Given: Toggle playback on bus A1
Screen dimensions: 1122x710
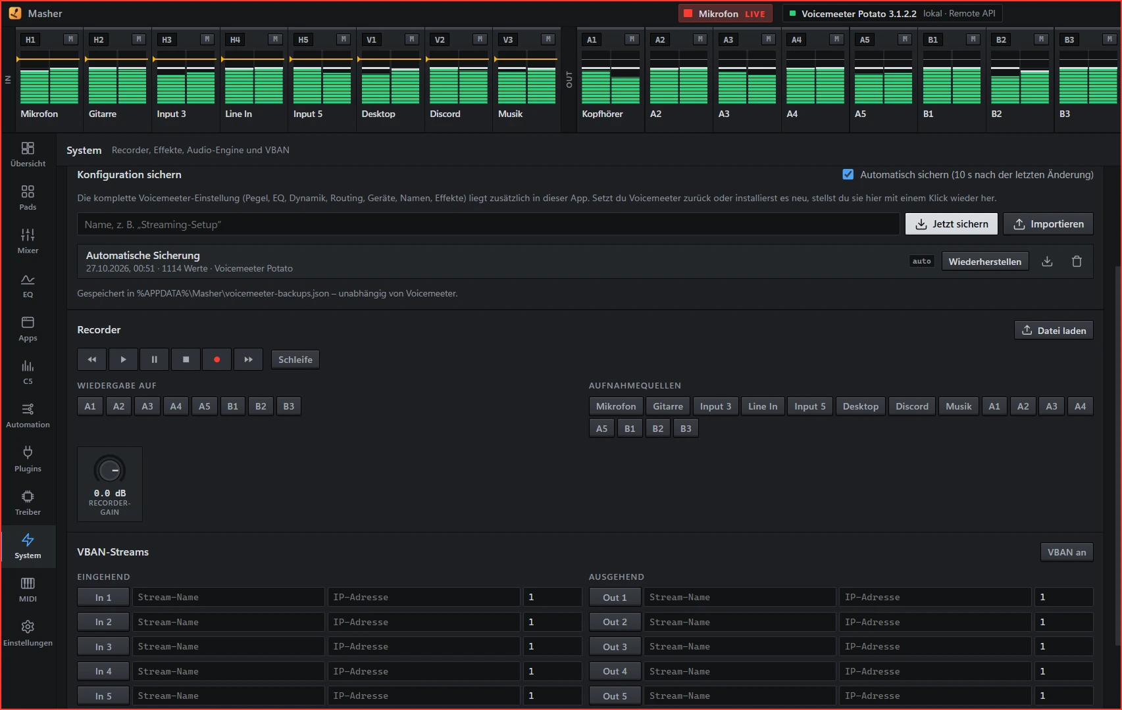Looking at the screenshot, I should [90, 406].
